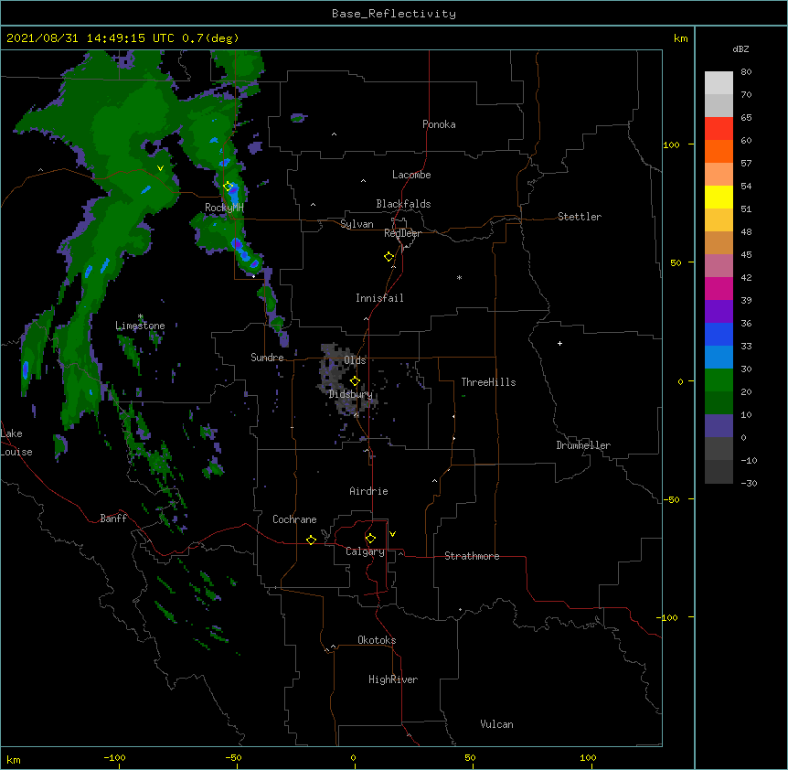
Task: Select the Lacombe city label
Action: click(411, 175)
